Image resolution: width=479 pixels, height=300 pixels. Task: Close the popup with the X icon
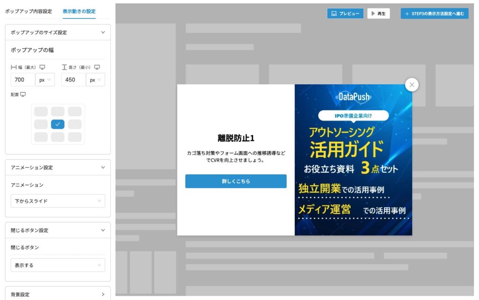point(412,85)
